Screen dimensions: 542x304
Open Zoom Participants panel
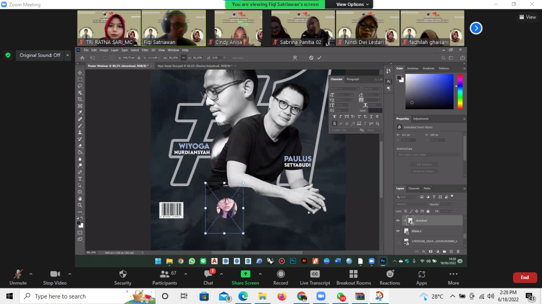[x=165, y=278]
